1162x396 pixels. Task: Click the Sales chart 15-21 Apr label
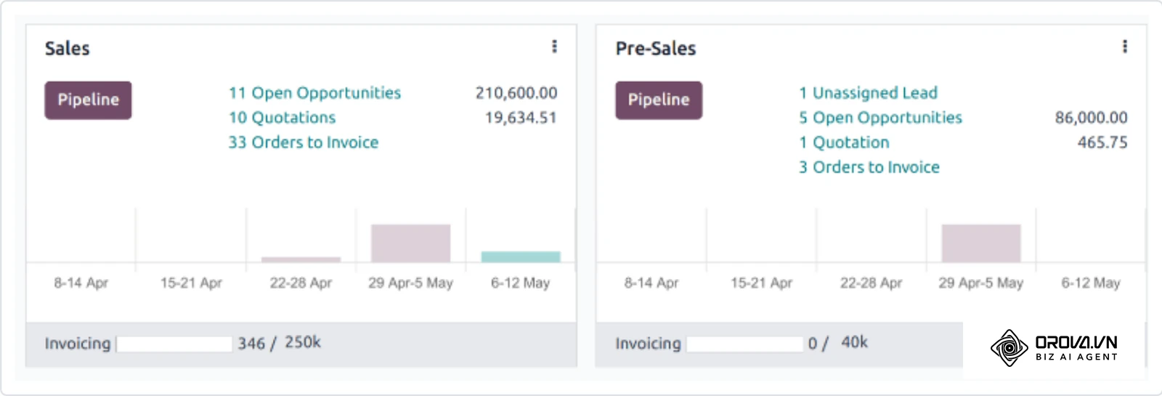click(x=191, y=283)
